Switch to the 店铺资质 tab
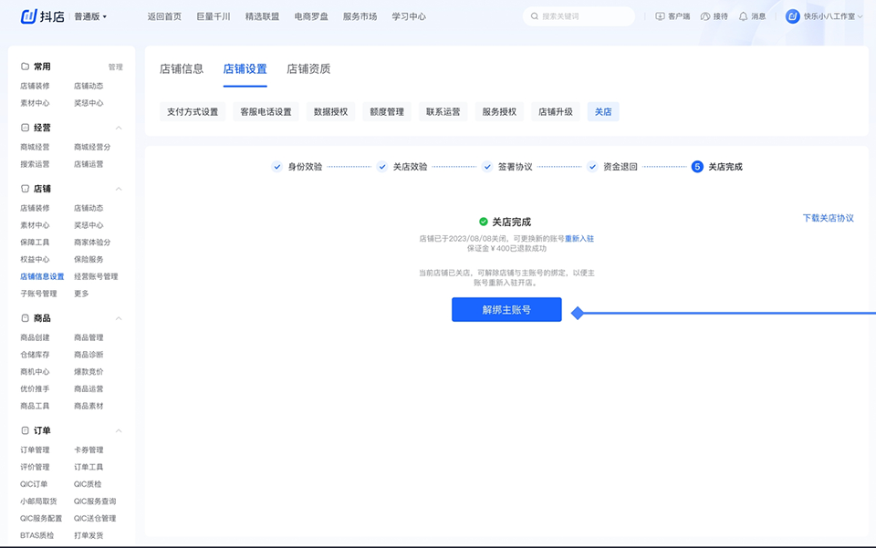The width and height of the screenshot is (876, 548). pos(308,69)
